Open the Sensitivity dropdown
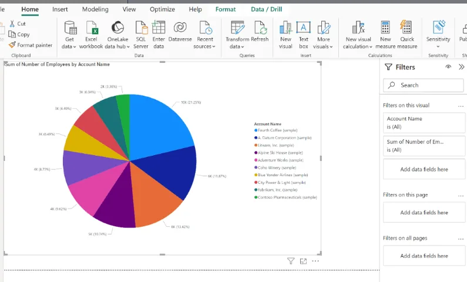The height and width of the screenshot is (282, 467). [438, 35]
